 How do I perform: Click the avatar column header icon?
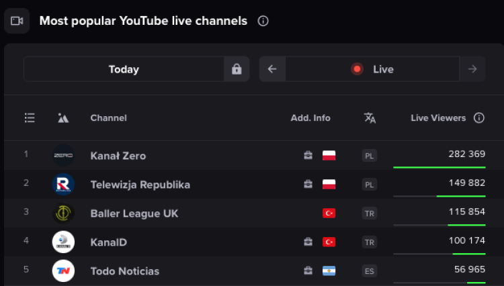pyautogui.click(x=63, y=117)
